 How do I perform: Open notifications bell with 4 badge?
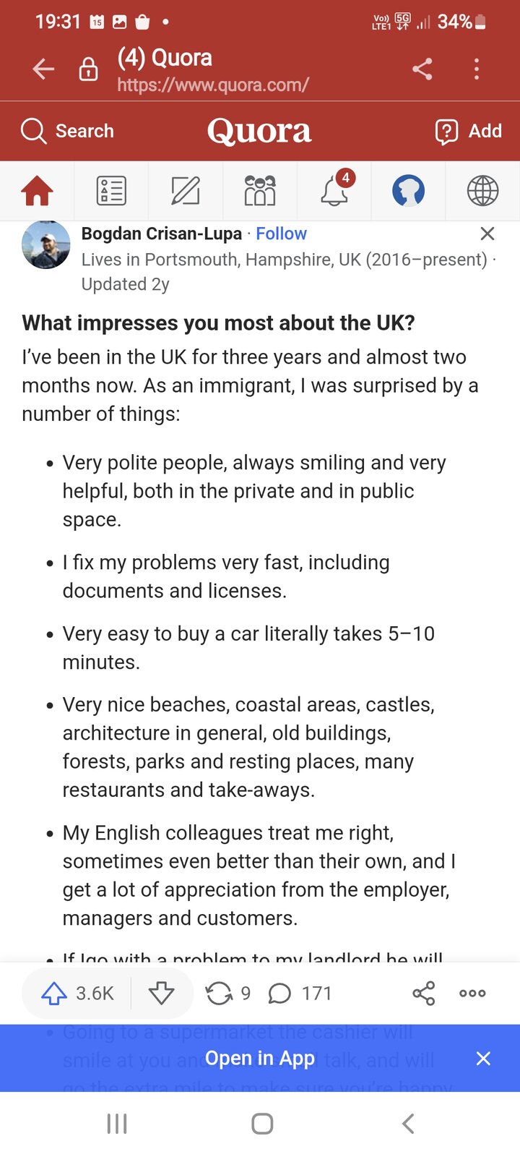[x=334, y=192]
